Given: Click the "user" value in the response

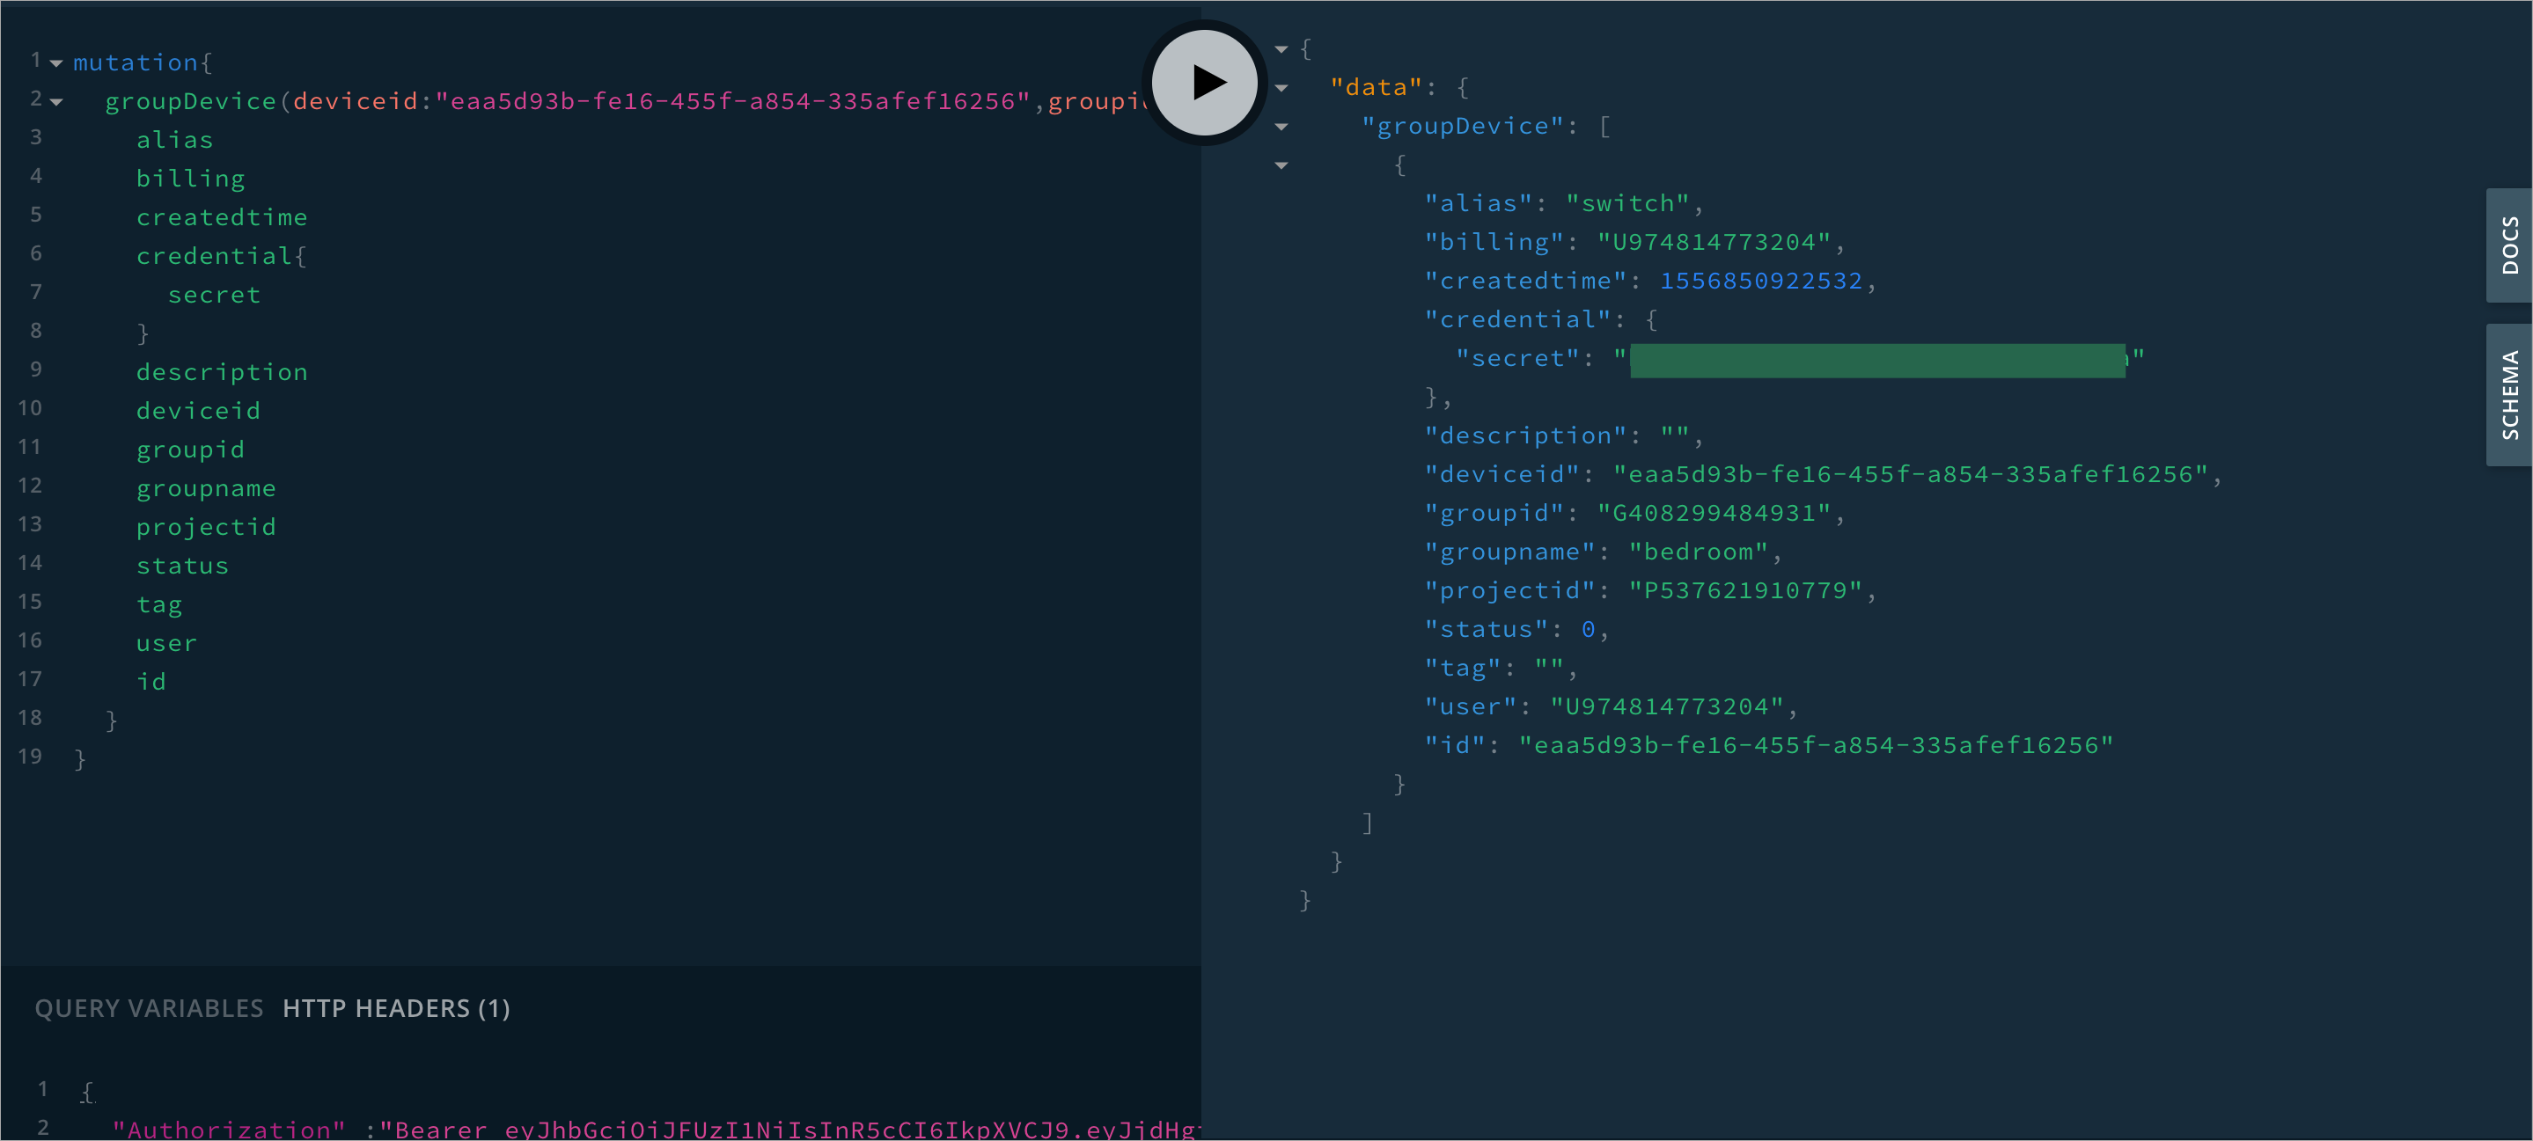Looking at the screenshot, I should [1667, 706].
